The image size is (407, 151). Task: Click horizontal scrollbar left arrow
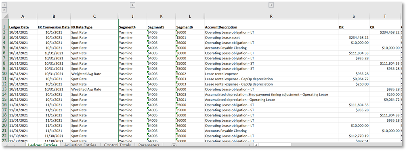[256, 145]
